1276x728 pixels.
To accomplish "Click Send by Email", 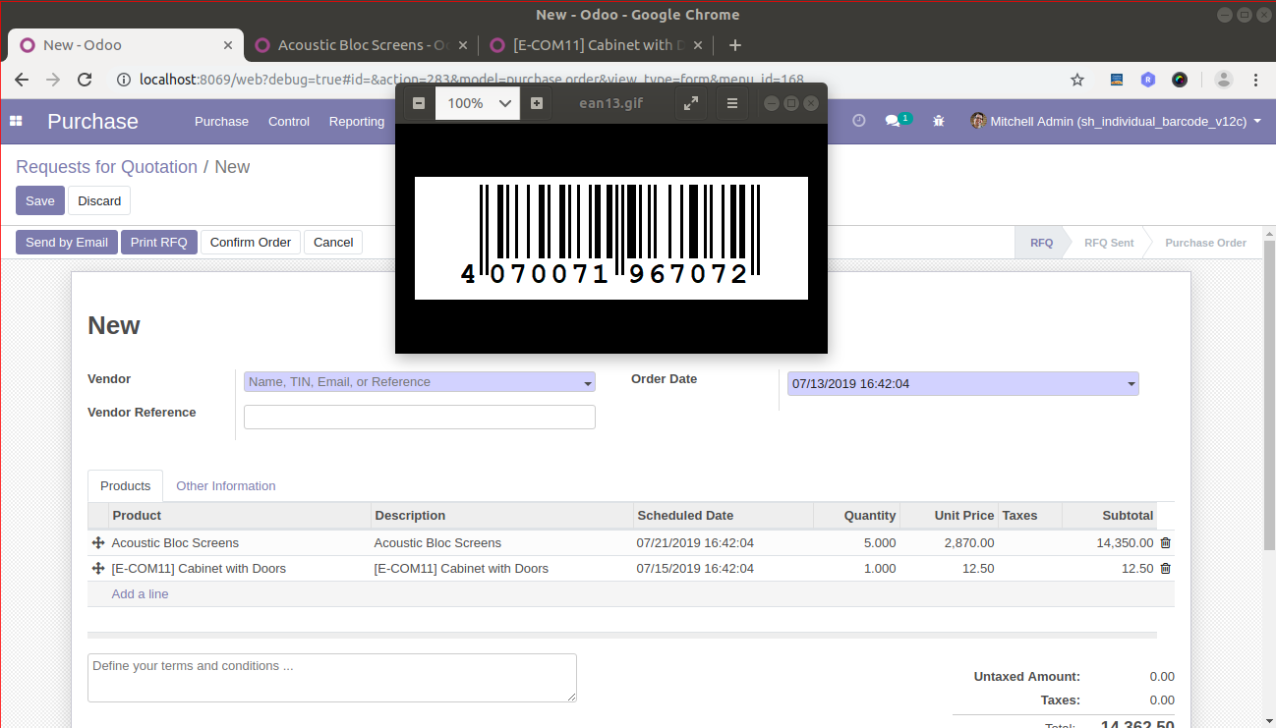I will click(67, 242).
